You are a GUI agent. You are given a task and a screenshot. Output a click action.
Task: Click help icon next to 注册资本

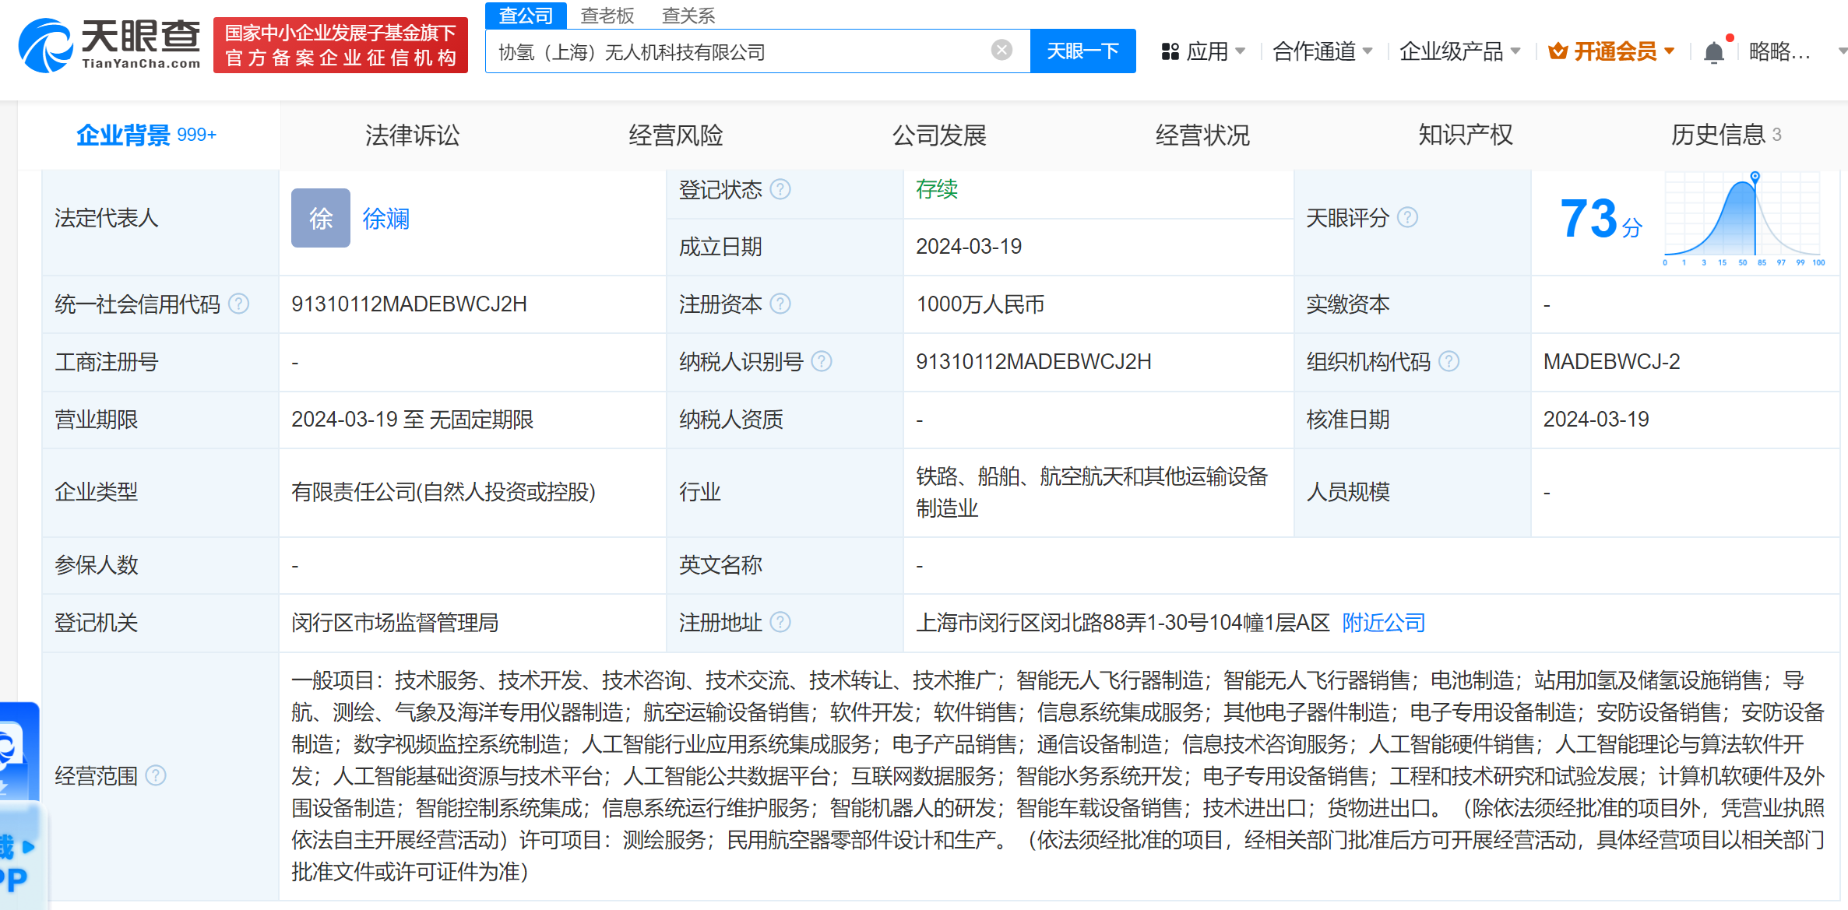click(780, 304)
